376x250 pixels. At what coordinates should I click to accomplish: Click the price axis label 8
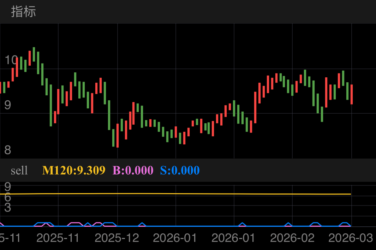click(x=7, y=150)
